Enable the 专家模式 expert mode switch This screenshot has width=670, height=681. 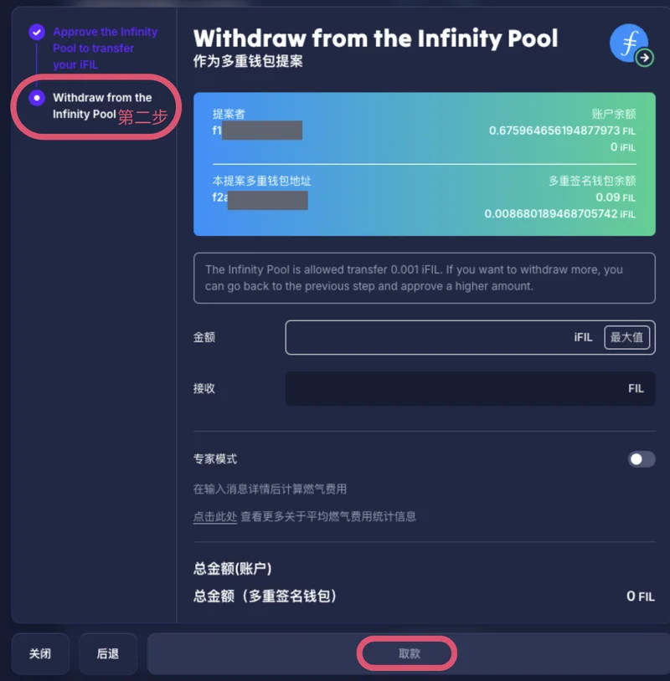(641, 459)
